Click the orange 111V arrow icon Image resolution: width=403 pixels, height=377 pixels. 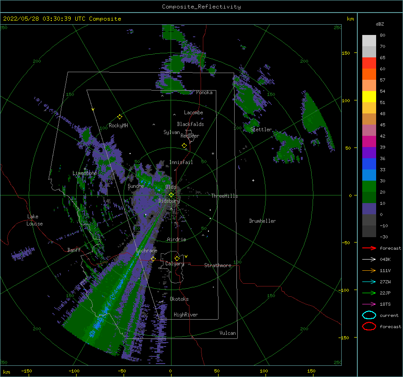[369, 270]
